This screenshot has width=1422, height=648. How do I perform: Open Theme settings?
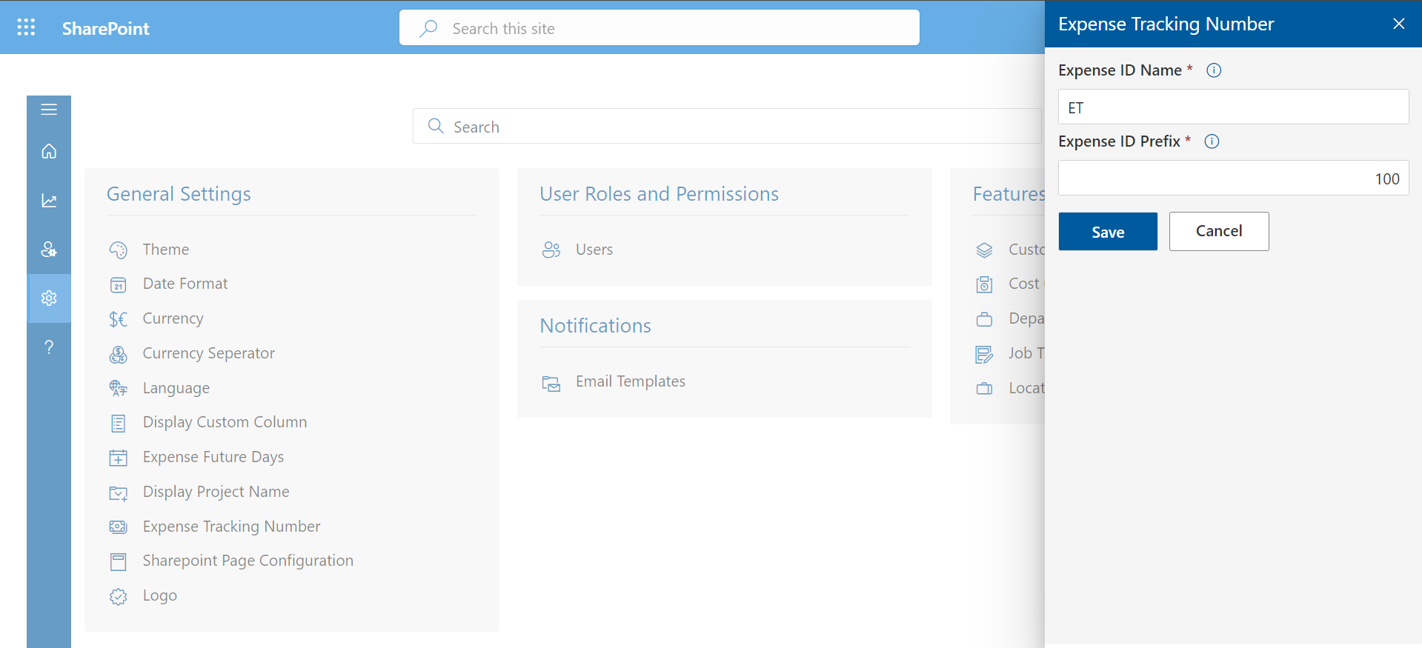[x=166, y=250]
